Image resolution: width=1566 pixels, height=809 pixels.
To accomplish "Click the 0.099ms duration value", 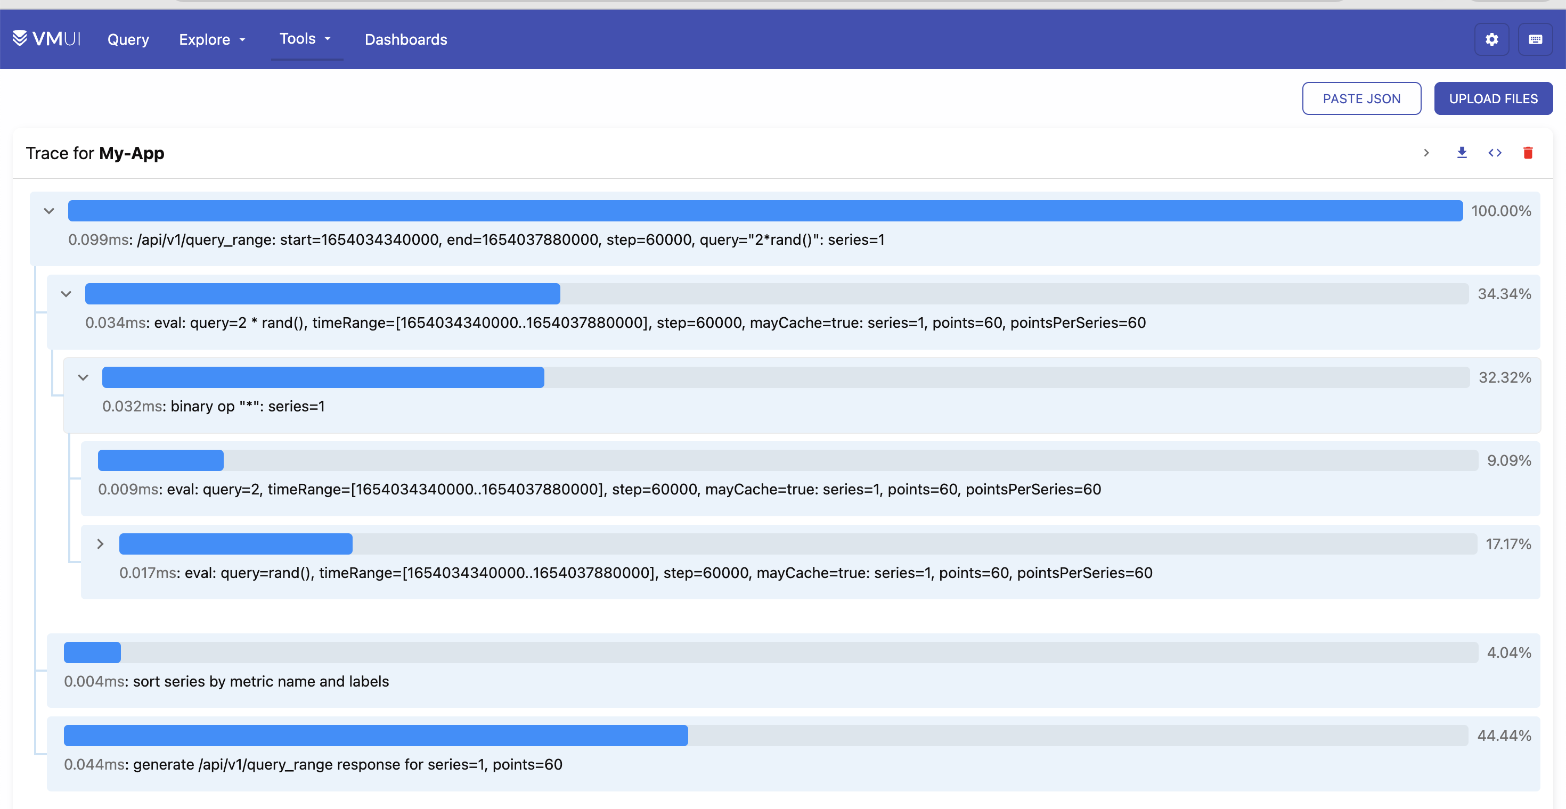I will pyautogui.click(x=98, y=240).
